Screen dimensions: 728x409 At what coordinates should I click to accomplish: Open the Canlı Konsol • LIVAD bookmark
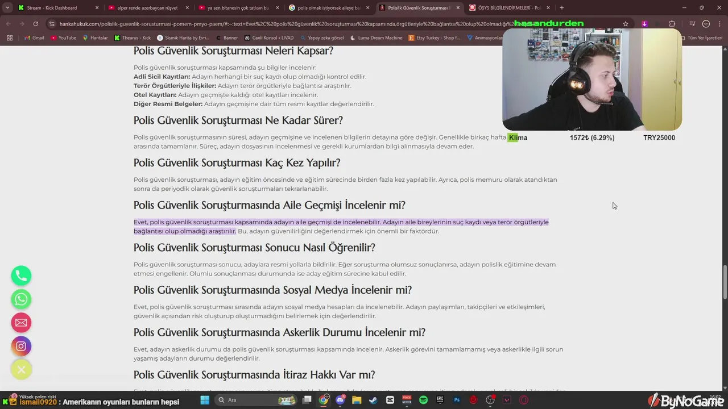269,37
